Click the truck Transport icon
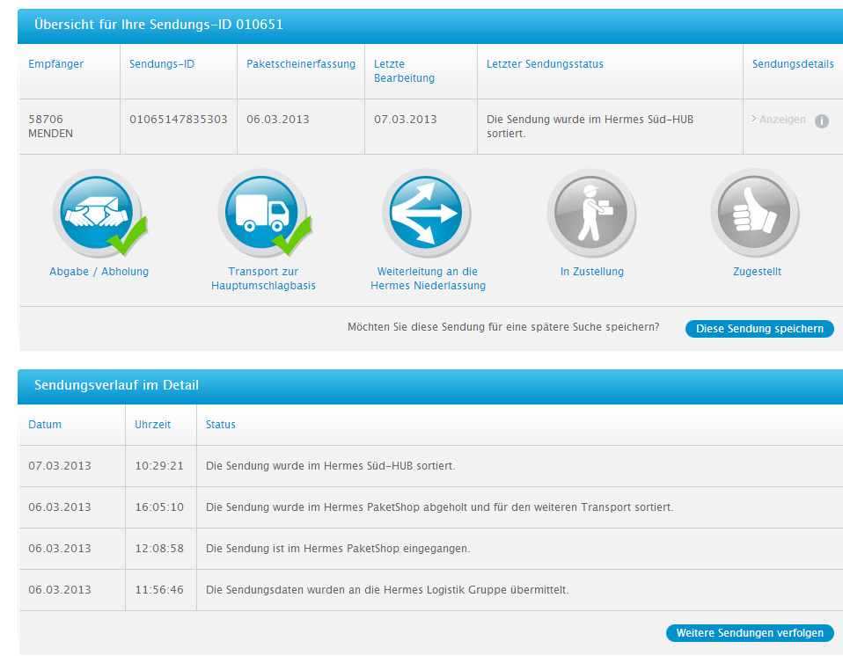 pos(261,213)
